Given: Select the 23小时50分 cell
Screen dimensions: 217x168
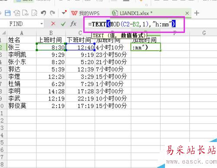Looking at the screenshot, I should coord(113,55).
